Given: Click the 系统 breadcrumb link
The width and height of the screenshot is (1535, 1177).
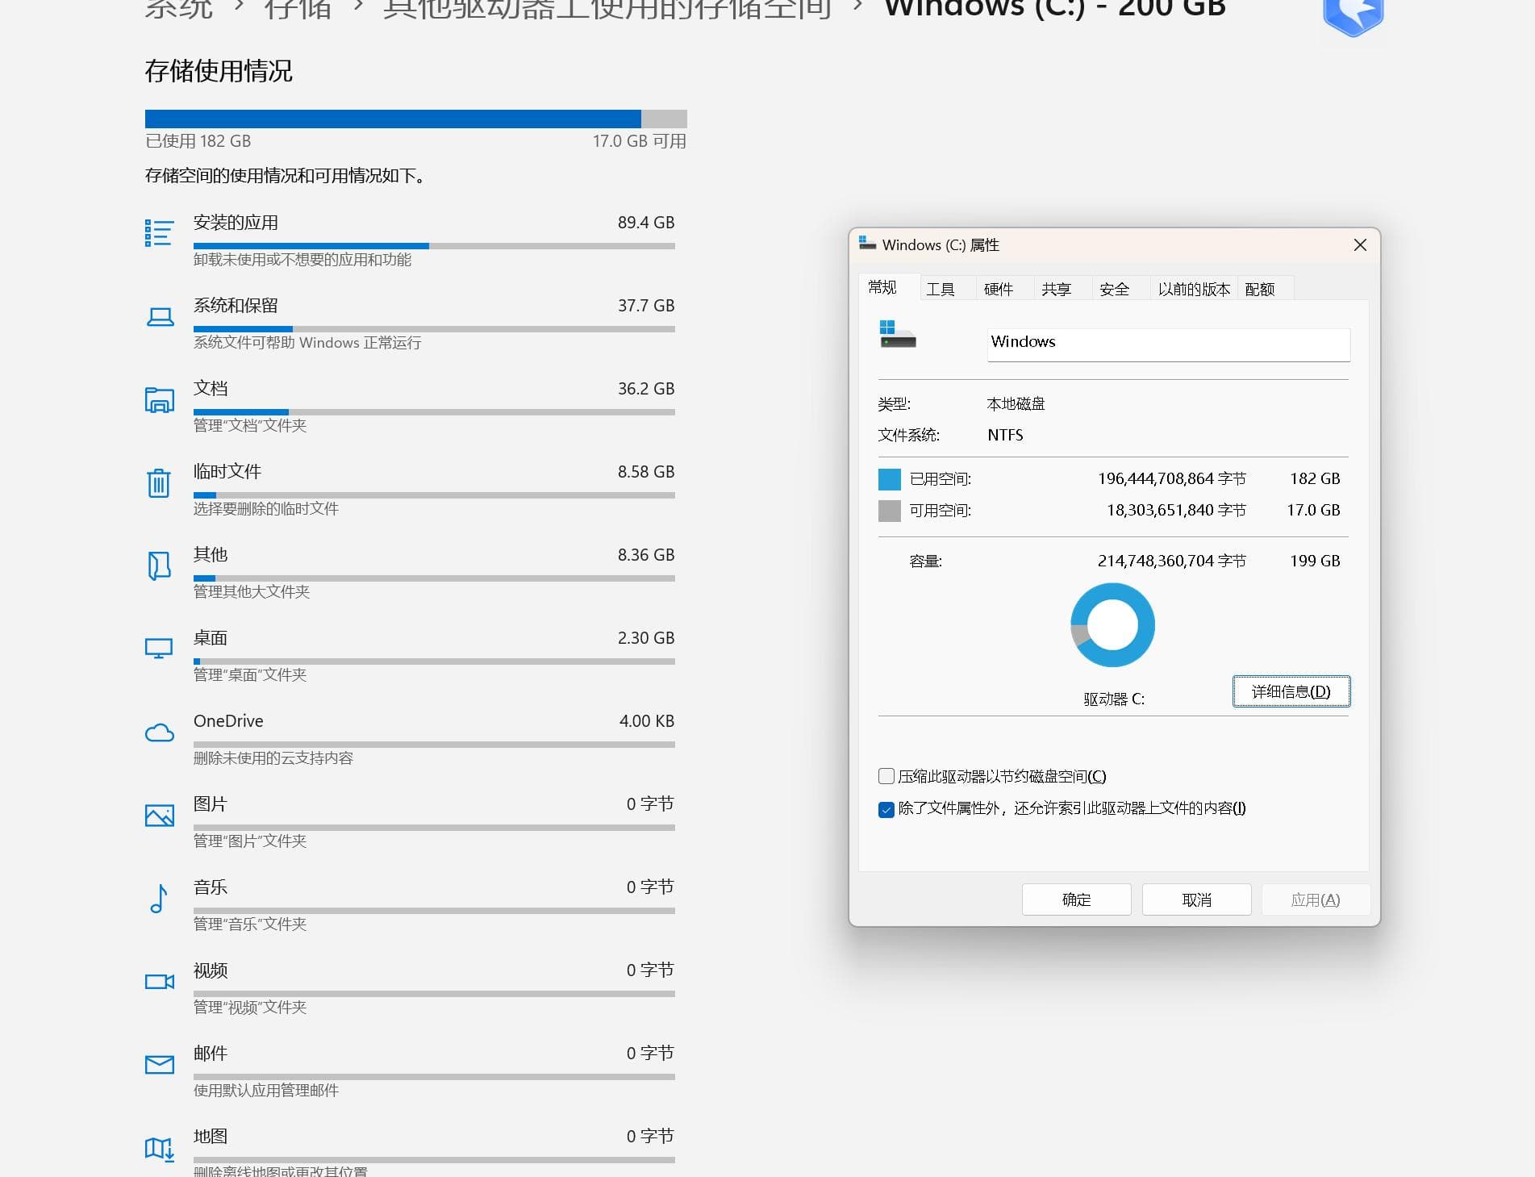Looking at the screenshot, I should (x=179, y=9).
